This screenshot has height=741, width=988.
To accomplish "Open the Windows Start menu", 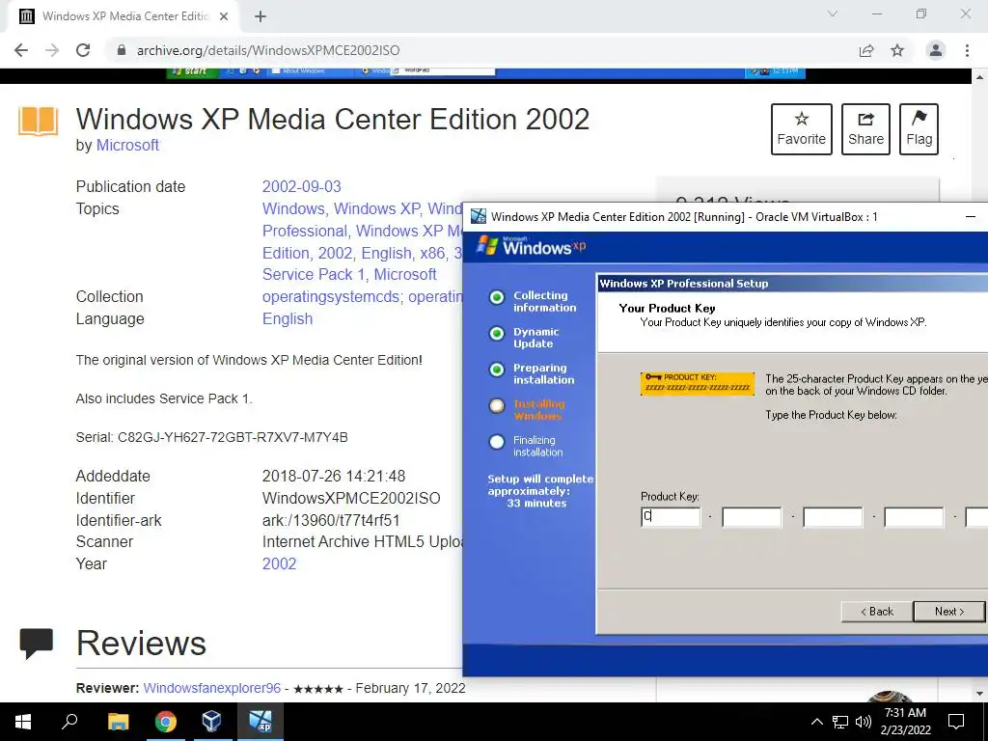I will (23, 722).
